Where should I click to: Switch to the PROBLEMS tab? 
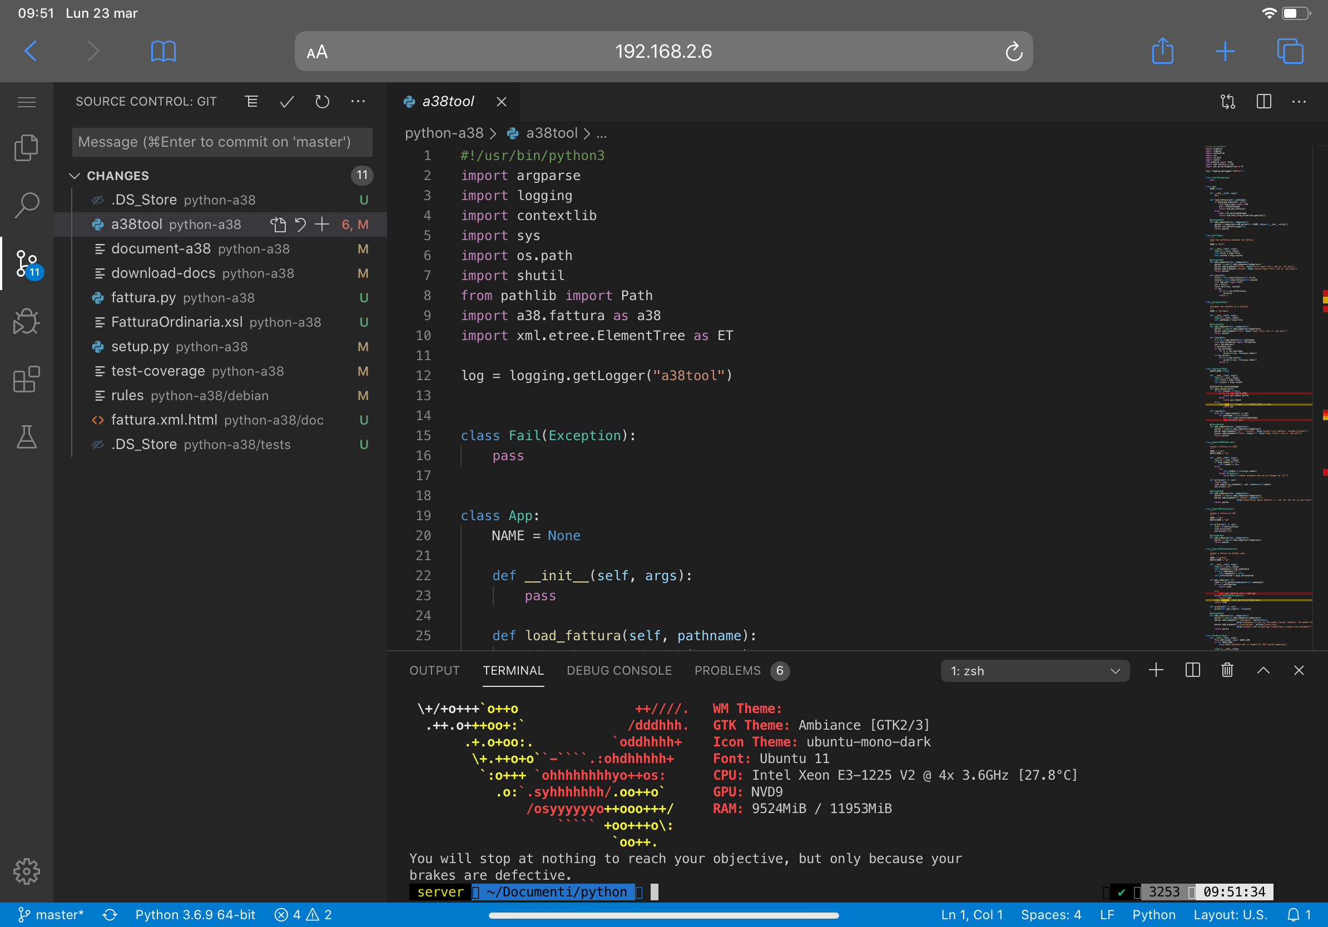tap(727, 670)
